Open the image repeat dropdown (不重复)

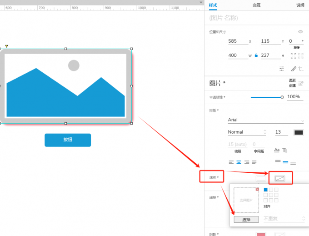[x=284, y=219]
